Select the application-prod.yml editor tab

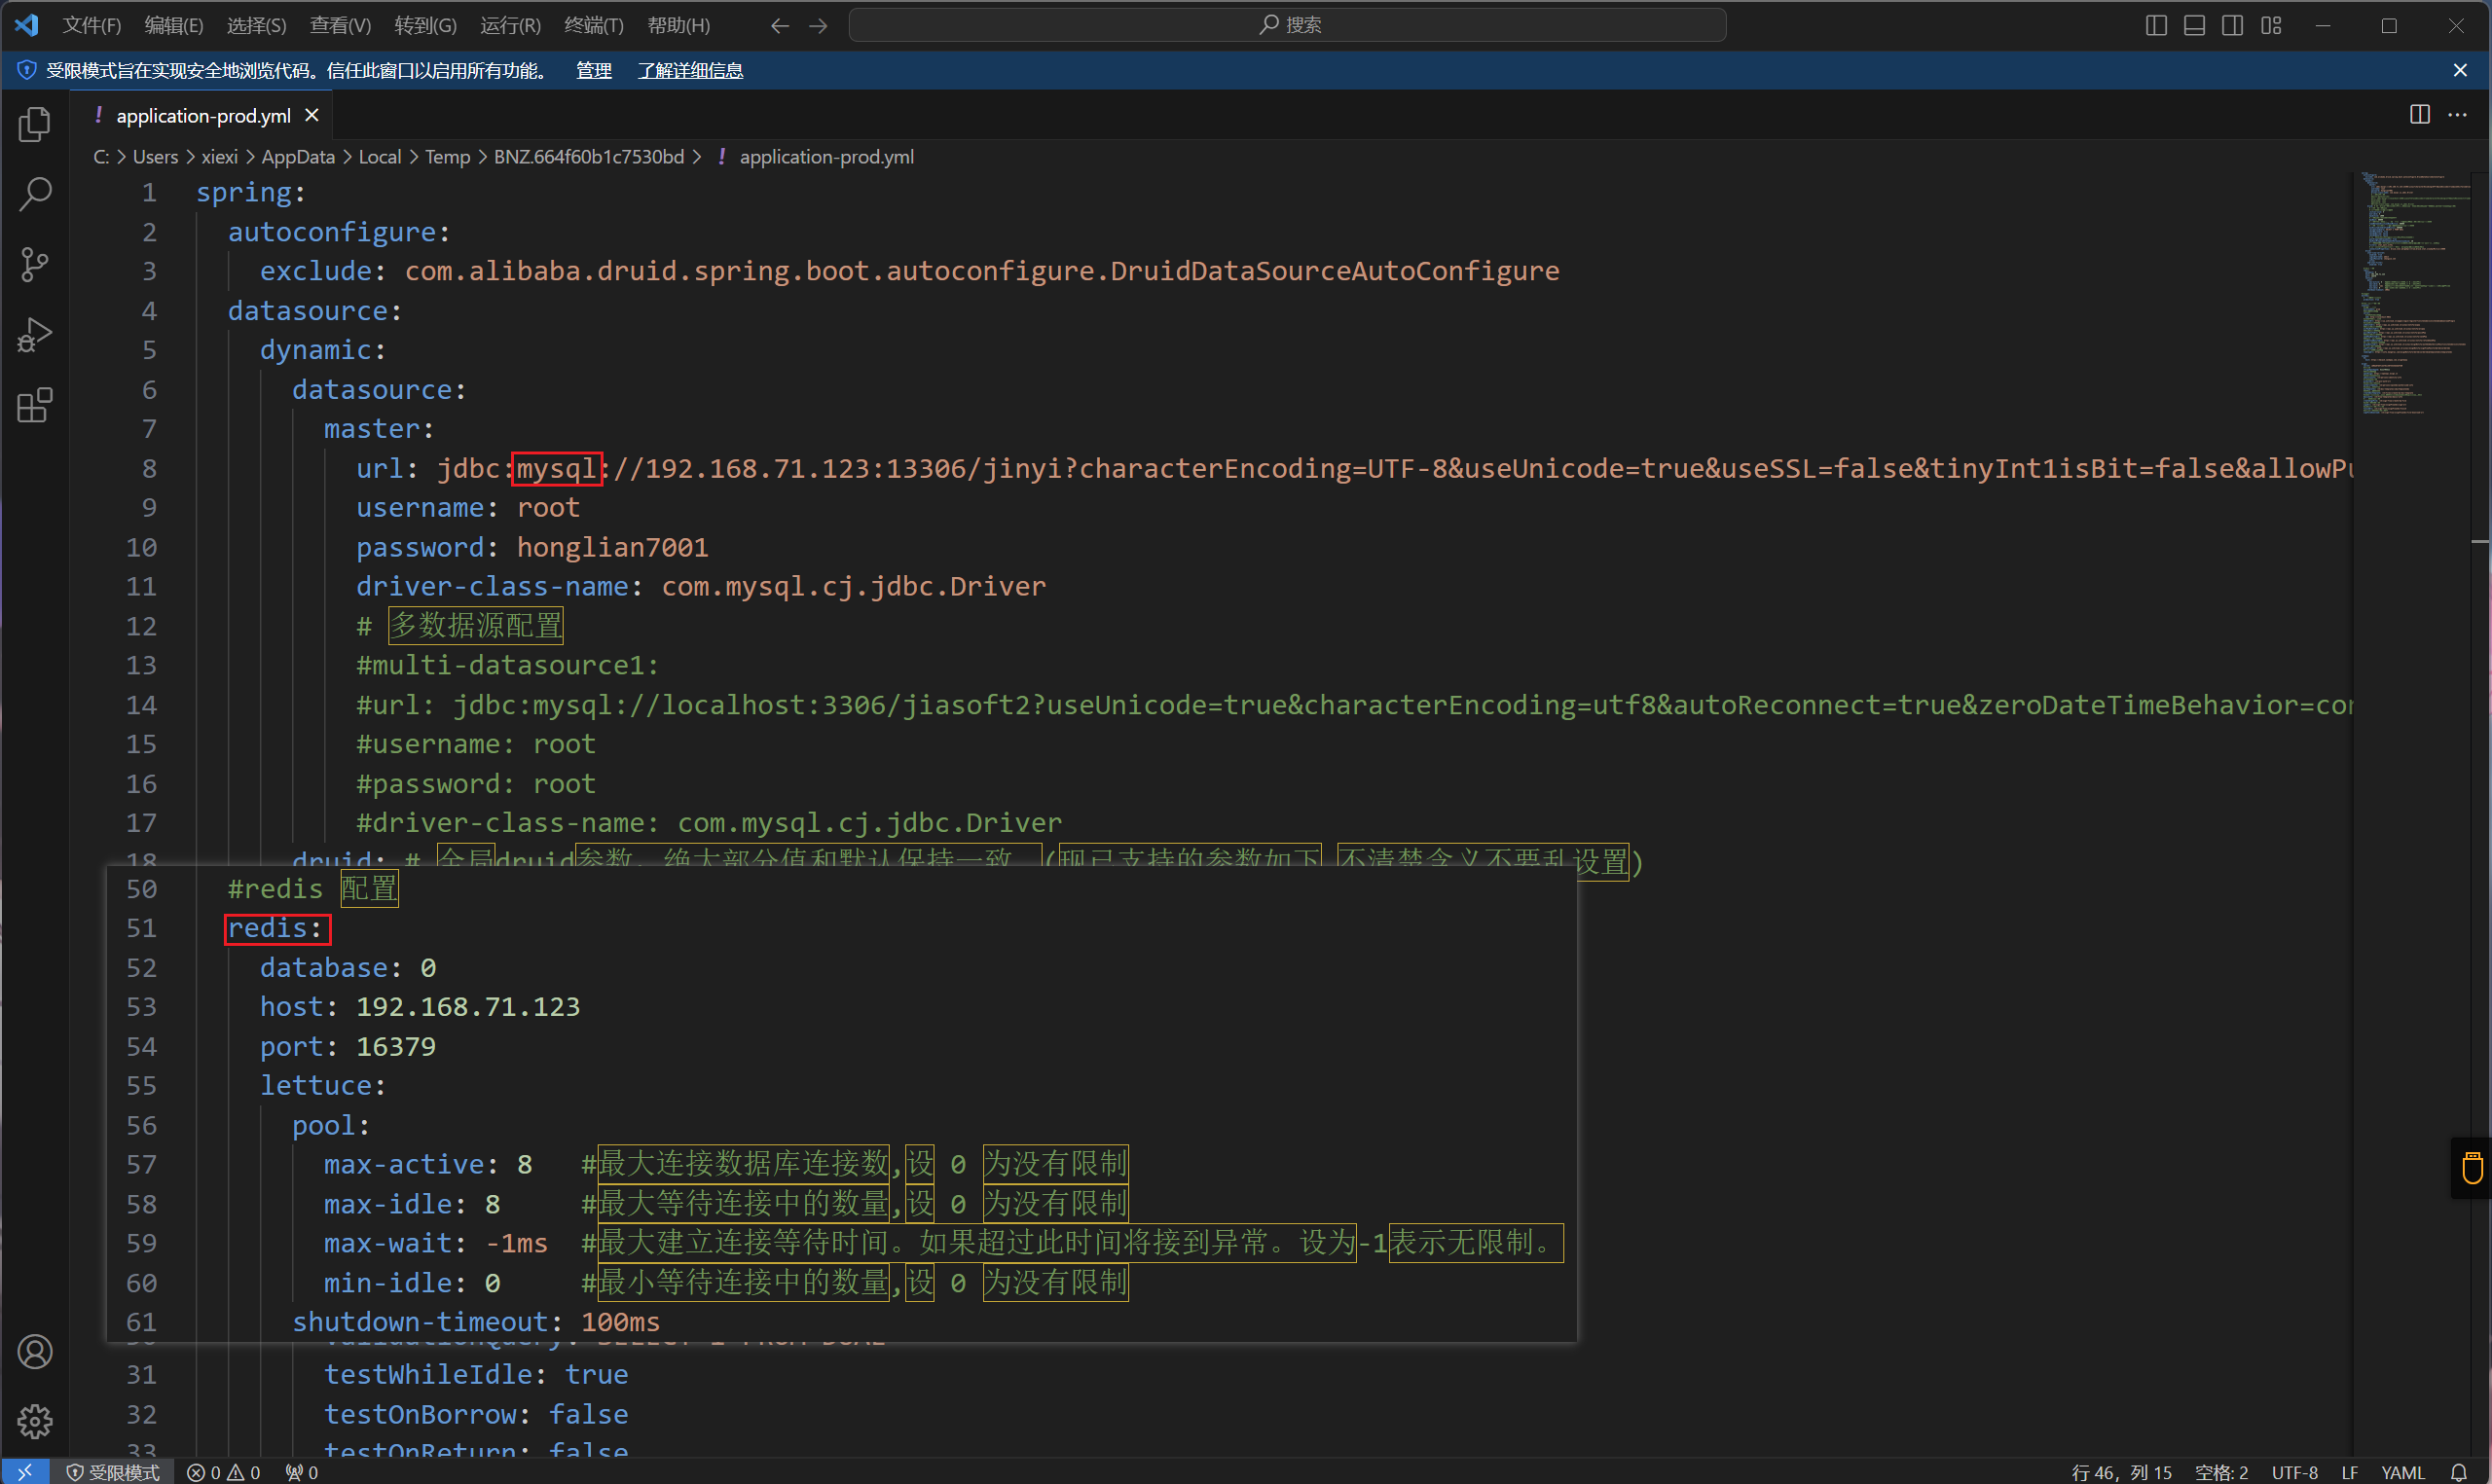[x=203, y=115]
